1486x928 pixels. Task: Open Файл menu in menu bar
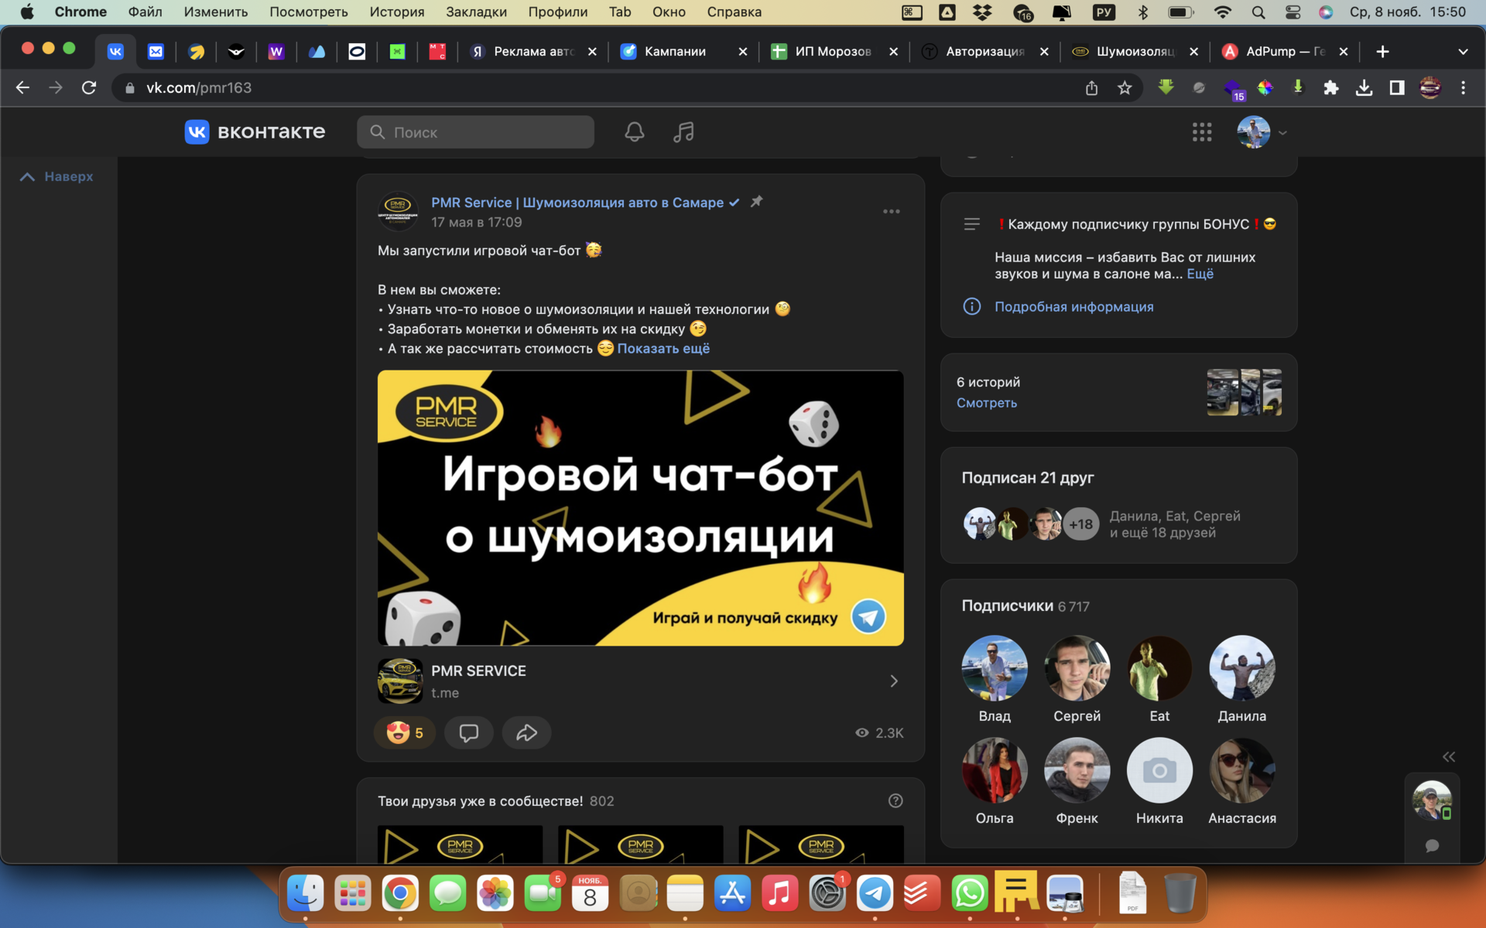tap(145, 12)
